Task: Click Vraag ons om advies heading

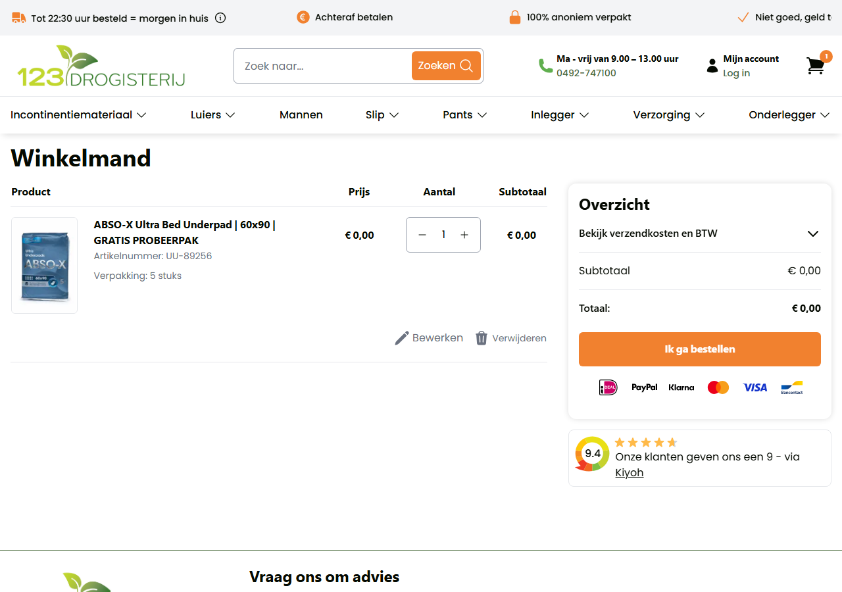Action: coord(324,577)
